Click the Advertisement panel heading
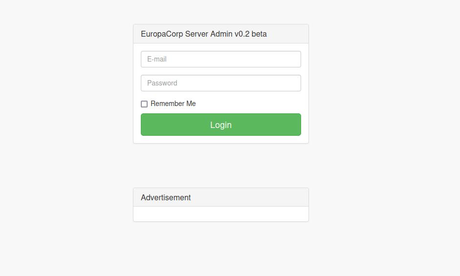460x276 pixels. coord(220,197)
